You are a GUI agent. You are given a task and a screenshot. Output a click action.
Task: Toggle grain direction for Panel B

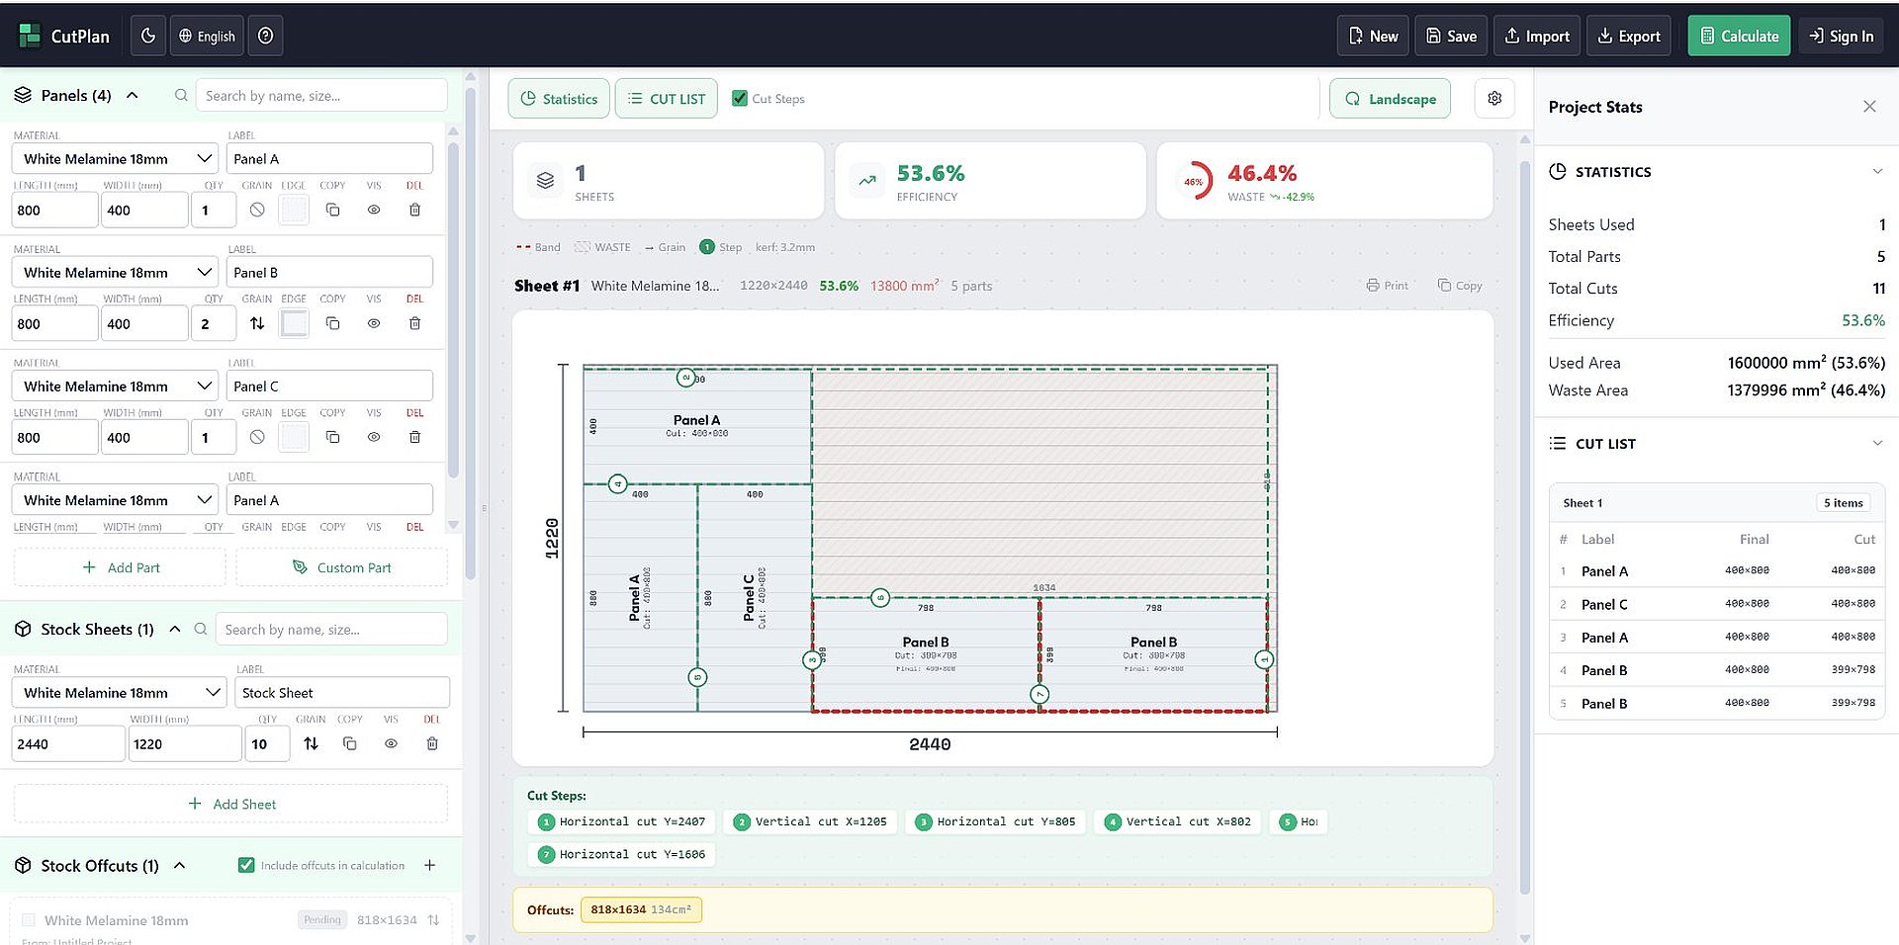click(x=257, y=323)
